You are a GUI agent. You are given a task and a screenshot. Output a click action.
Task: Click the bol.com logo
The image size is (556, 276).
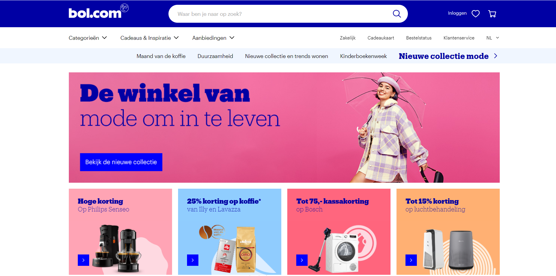98,11
